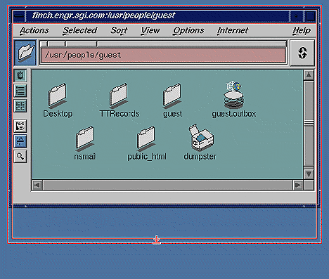Screen dimensions: 329x279
Task: Toggle the highlighted blue slider sidebar button
Action: click(20, 141)
